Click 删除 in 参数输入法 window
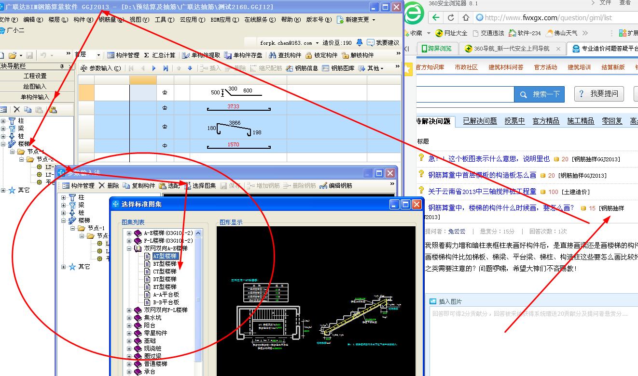638x376 pixels. pos(109,186)
